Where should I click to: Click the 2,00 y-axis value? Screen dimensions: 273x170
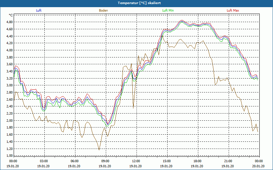pyautogui.click(x=10, y=120)
